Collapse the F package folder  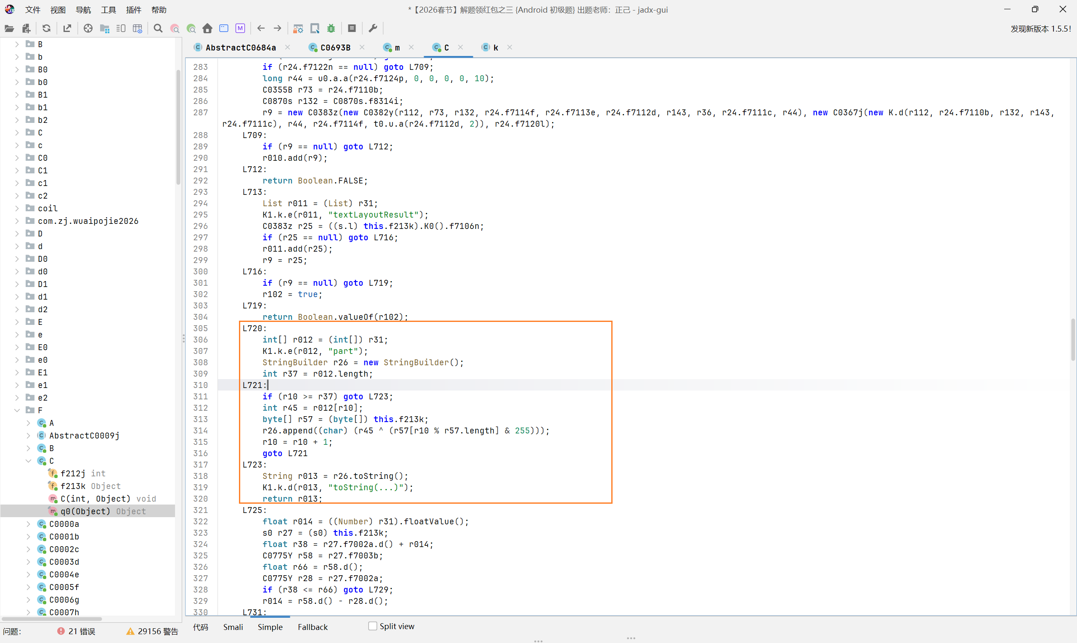click(17, 410)
